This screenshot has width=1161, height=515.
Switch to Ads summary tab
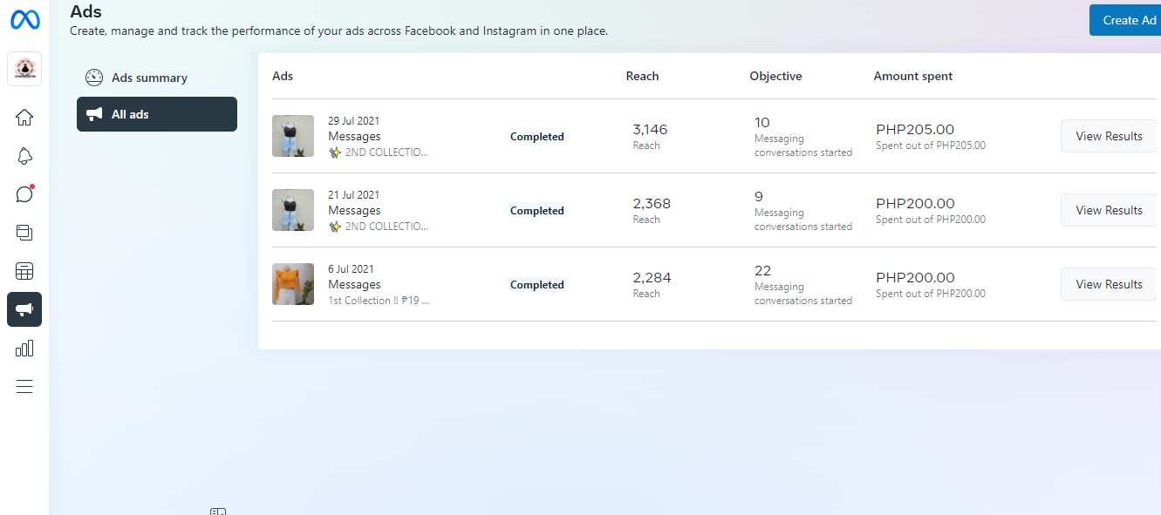[x=148, y=78]
